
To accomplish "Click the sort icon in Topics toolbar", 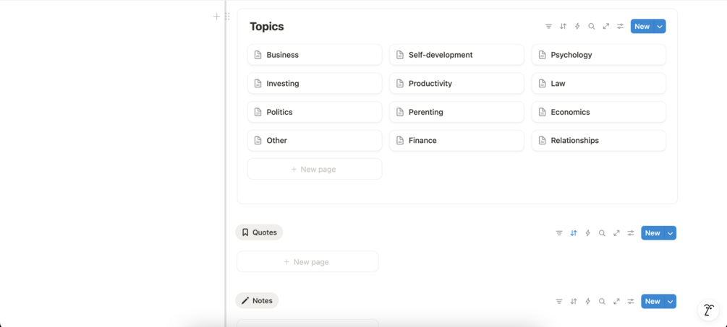I will click(x=563, y=27).
